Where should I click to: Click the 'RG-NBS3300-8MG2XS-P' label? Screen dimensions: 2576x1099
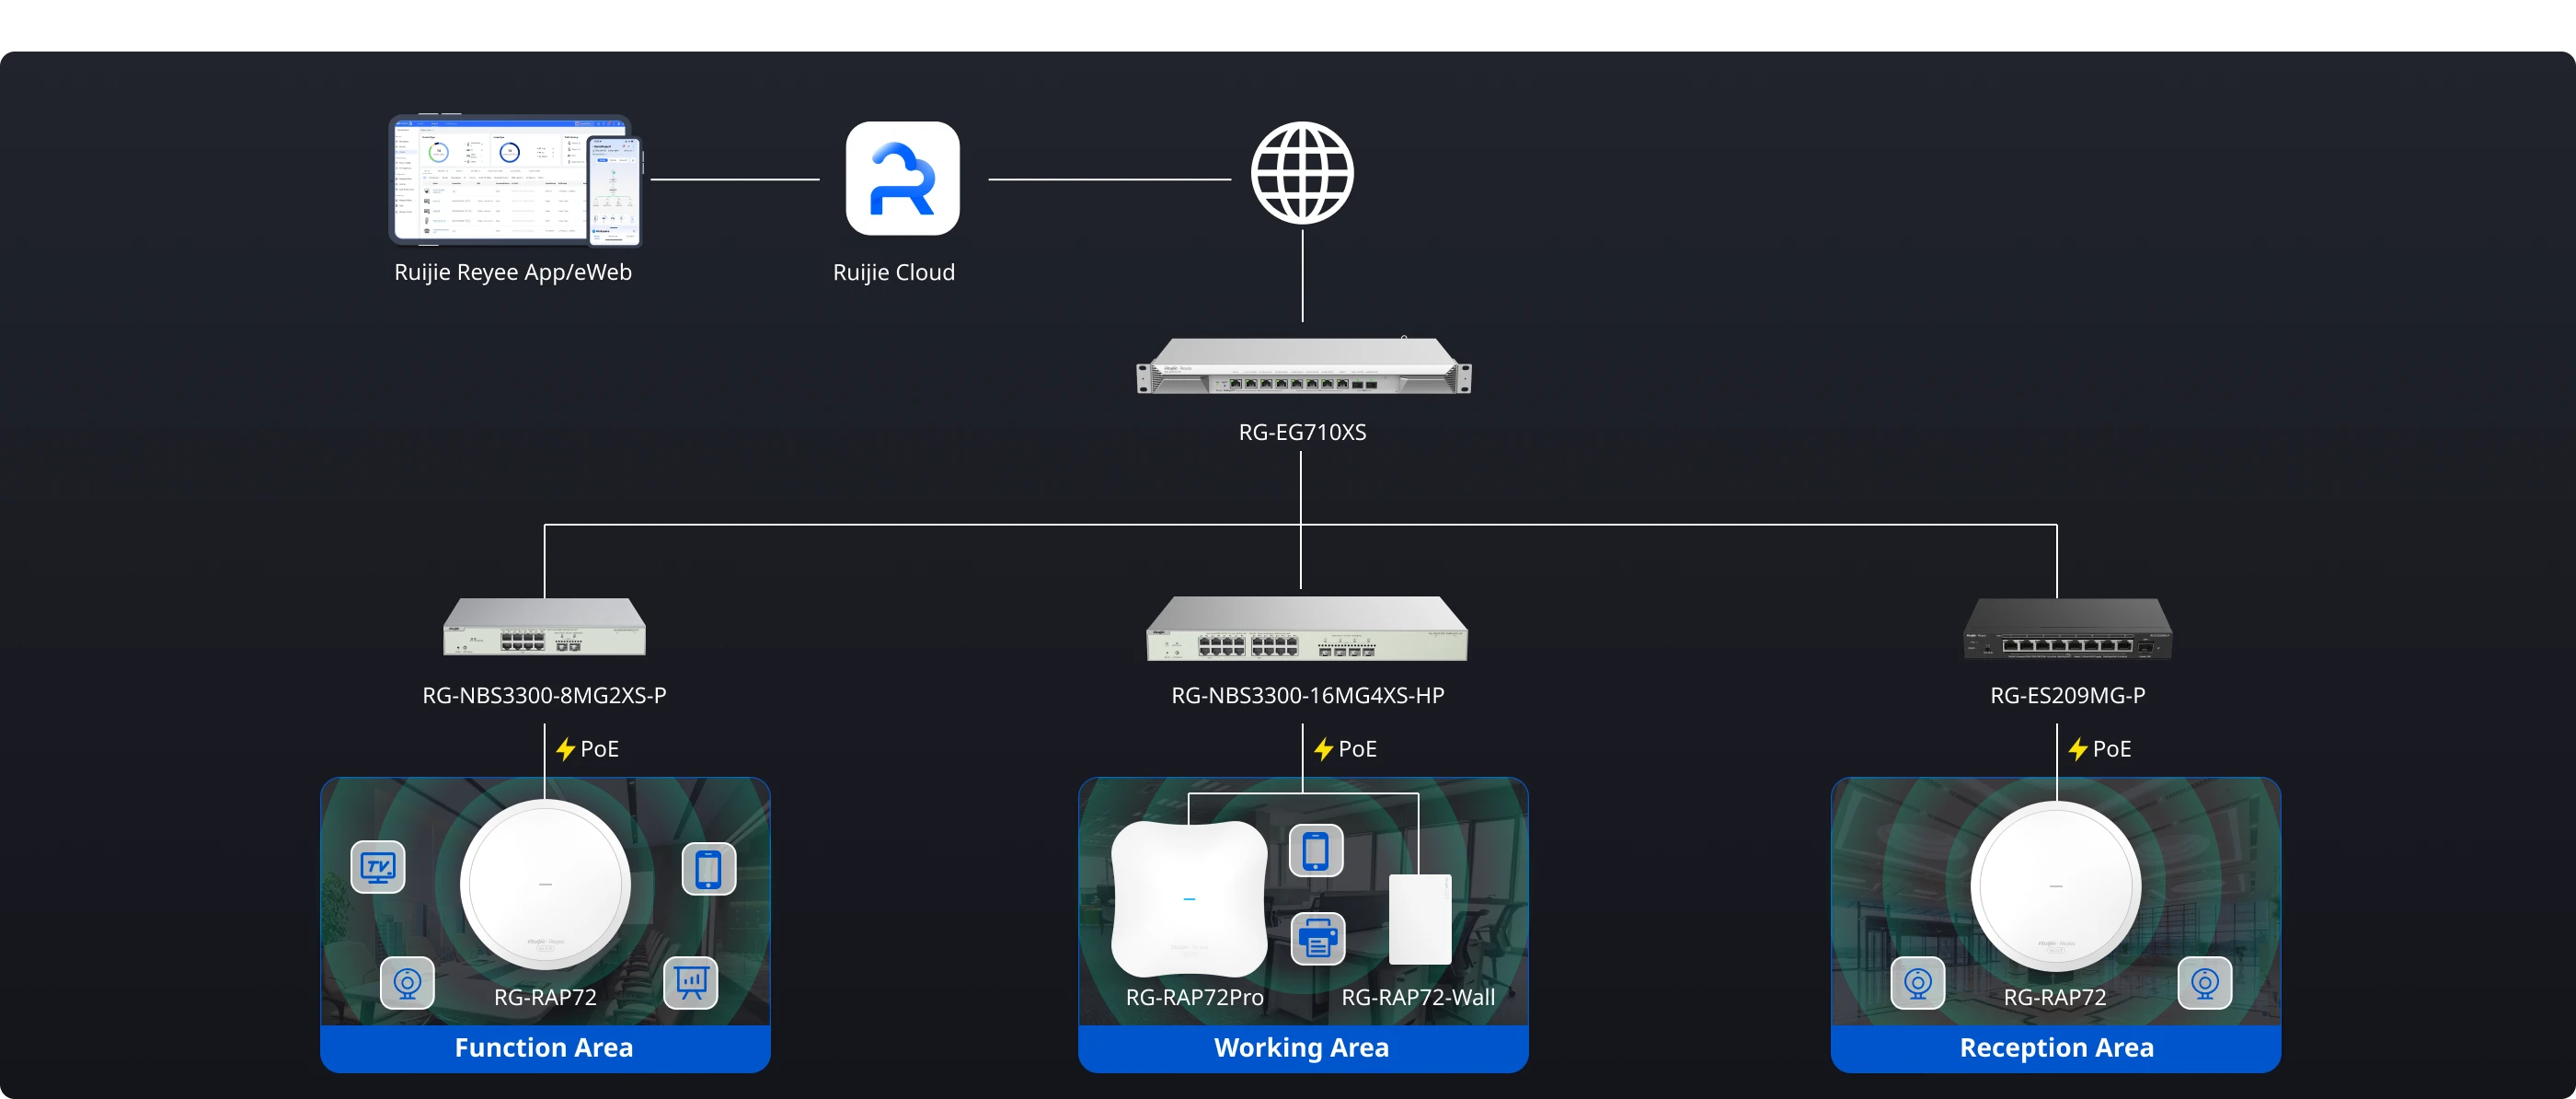tap(544, 696)
